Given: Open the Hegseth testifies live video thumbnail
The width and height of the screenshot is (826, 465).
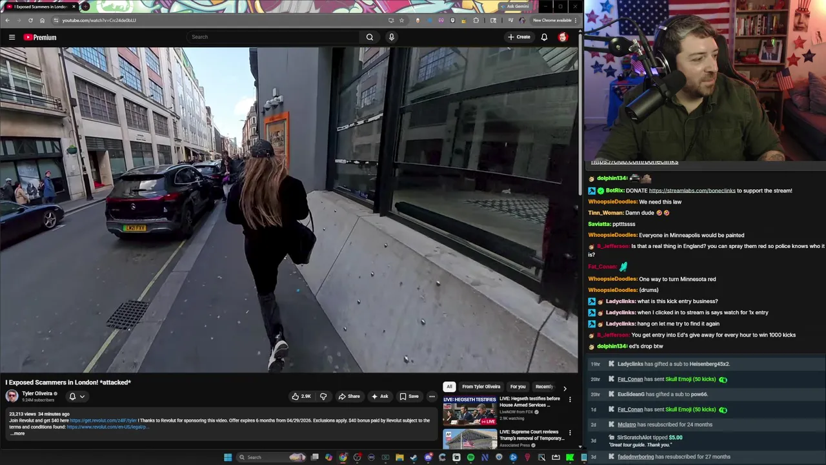Looking at the screenshot, I should point(469,409).
